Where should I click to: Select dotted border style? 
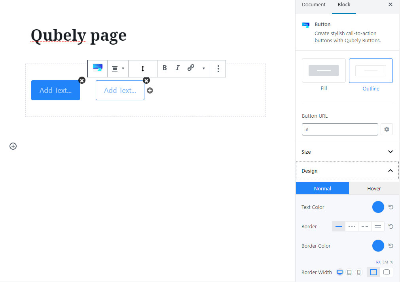(351, 226)
